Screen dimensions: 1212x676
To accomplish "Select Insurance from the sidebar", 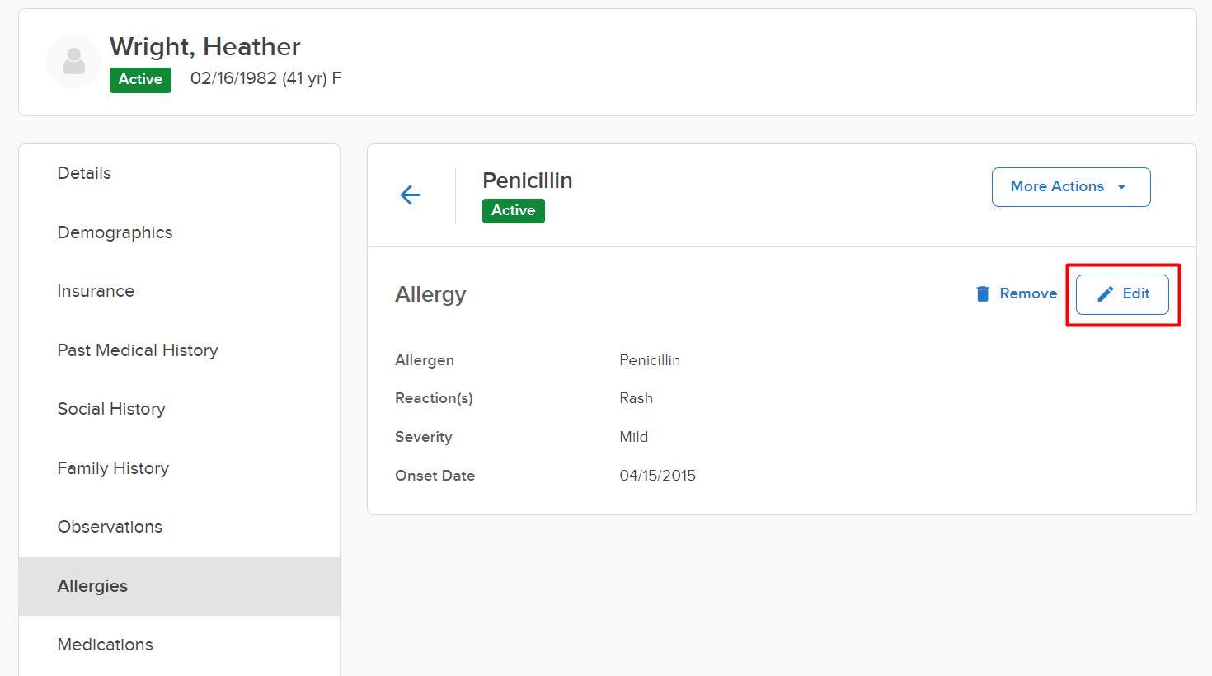I will click(96, 291).
